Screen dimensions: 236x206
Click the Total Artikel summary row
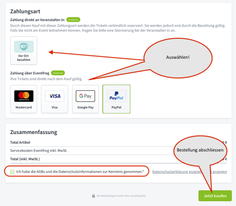pyautogui.click(x=118, y=142)
